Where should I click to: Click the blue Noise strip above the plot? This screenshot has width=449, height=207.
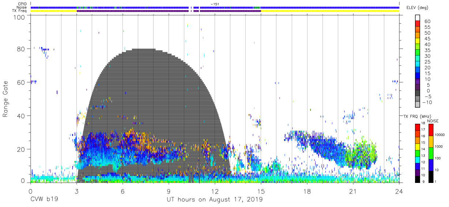(x=215, y=7)
